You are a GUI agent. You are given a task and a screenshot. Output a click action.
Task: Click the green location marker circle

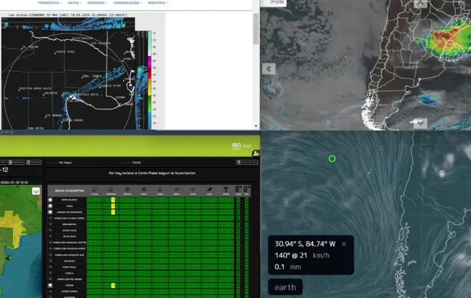point(332,158)
